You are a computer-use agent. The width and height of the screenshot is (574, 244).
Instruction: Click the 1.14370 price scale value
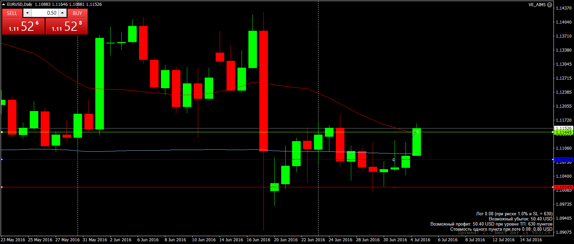tap(563, 8)
